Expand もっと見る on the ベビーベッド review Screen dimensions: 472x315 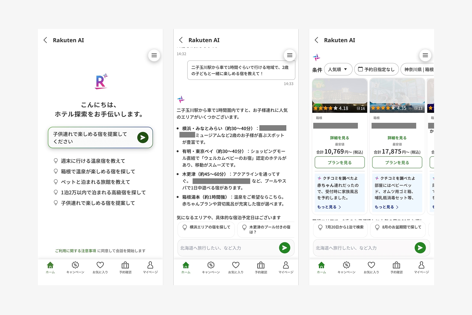pyautogui.click(x=387, y=207)
